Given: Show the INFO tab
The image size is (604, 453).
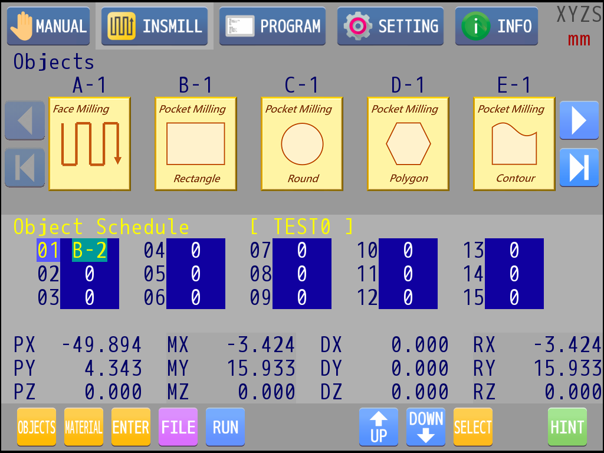Looking at the screenshot, I should point(496,26).
